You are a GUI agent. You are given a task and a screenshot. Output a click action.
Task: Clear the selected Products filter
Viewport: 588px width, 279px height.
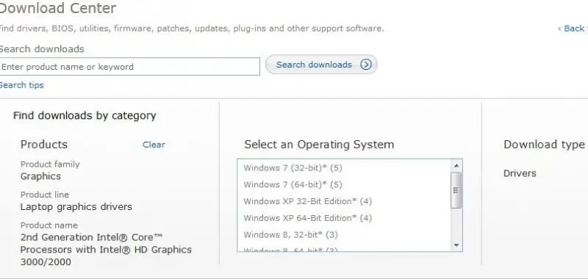[x=154, y=145]
